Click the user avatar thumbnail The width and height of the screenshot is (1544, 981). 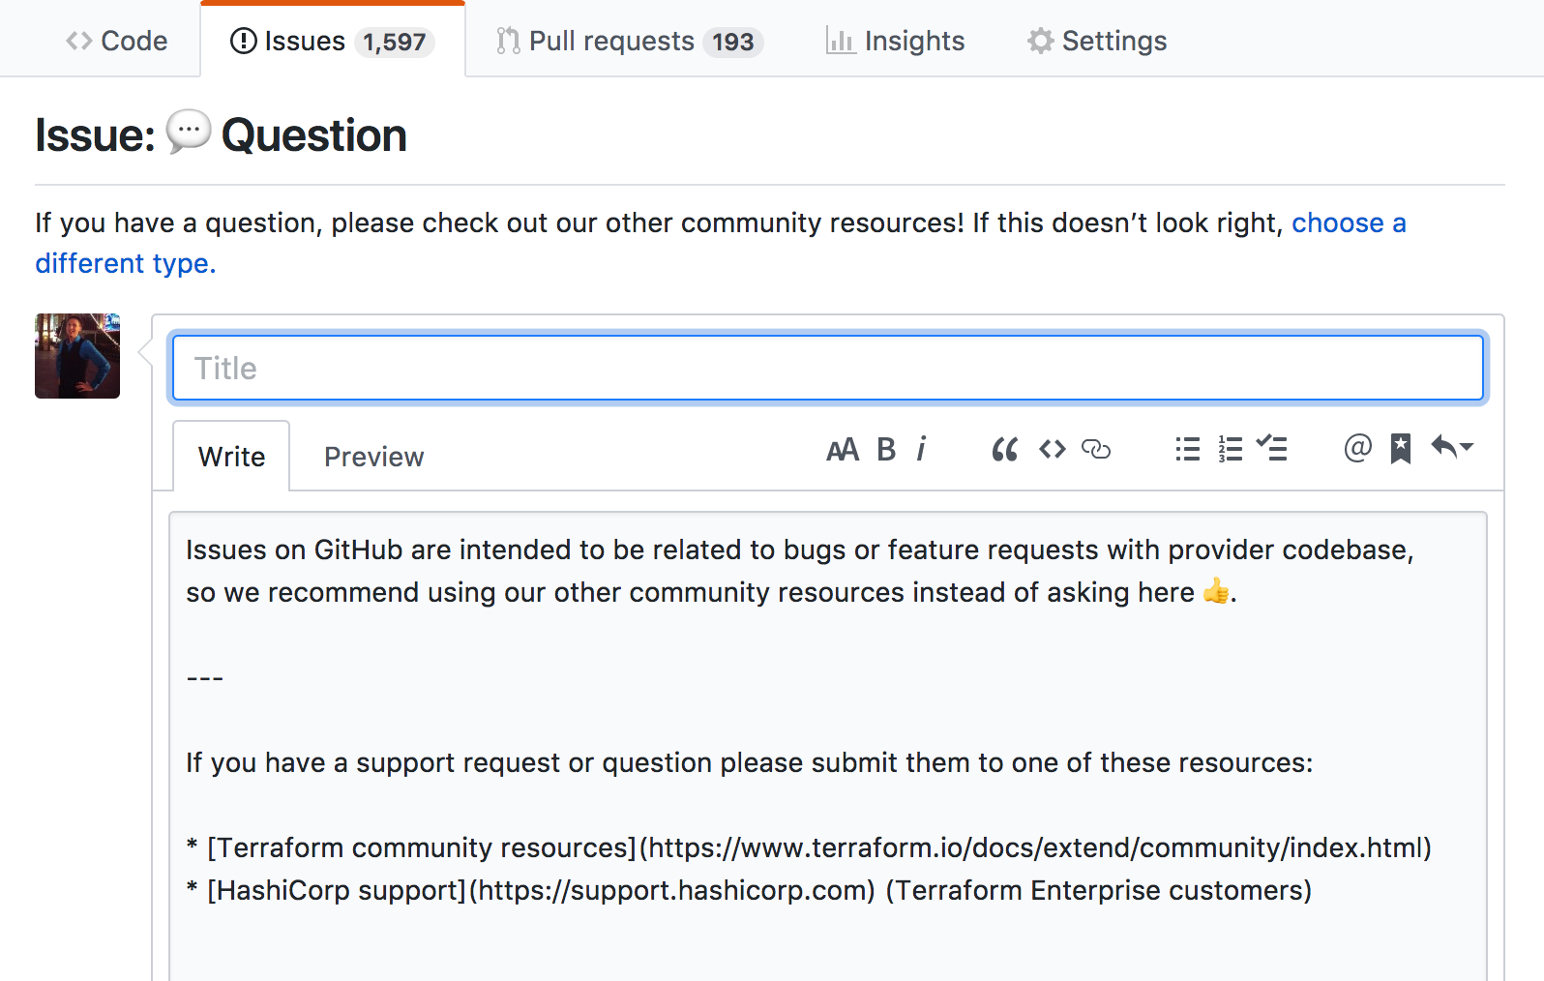point(77,356)
